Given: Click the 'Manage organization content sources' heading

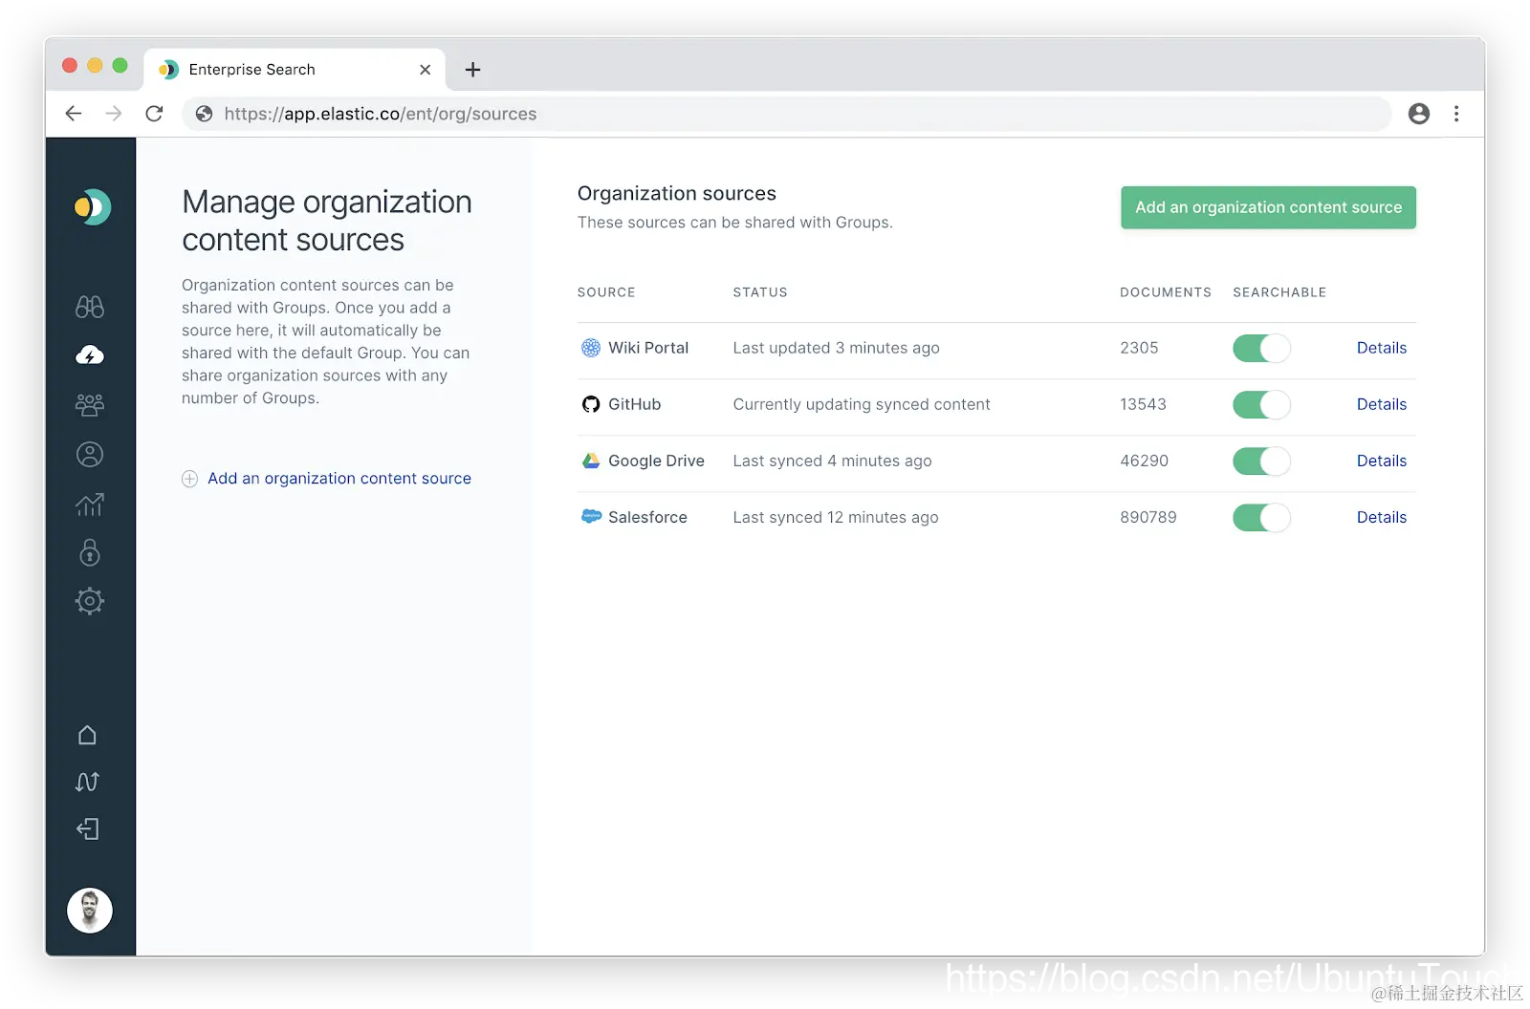Looking at the screenshot, I should click(327, 221).
